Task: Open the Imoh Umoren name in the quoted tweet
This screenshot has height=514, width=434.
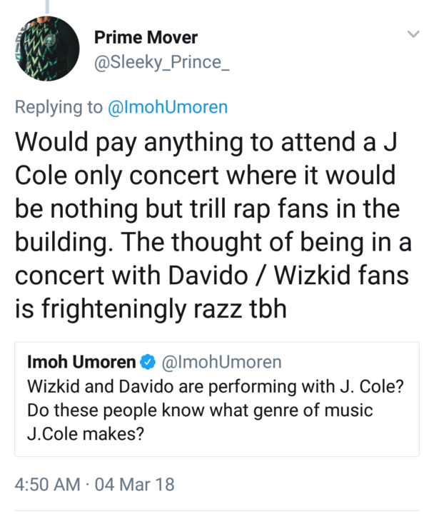Action: point(81,362)
